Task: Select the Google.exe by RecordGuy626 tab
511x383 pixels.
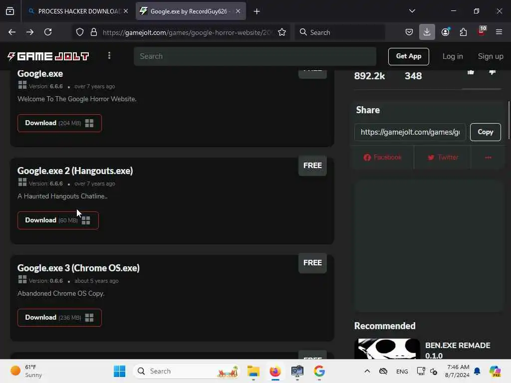Action: coord(191,11)
